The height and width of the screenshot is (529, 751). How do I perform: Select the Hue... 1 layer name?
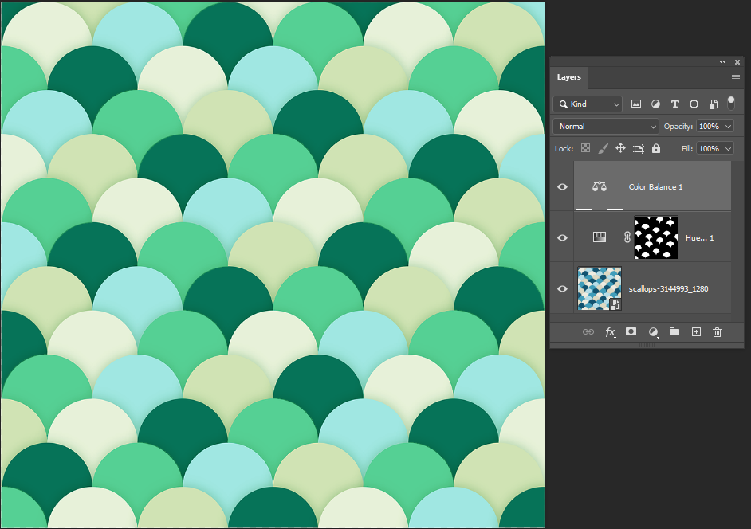click(x=699, y=238)
